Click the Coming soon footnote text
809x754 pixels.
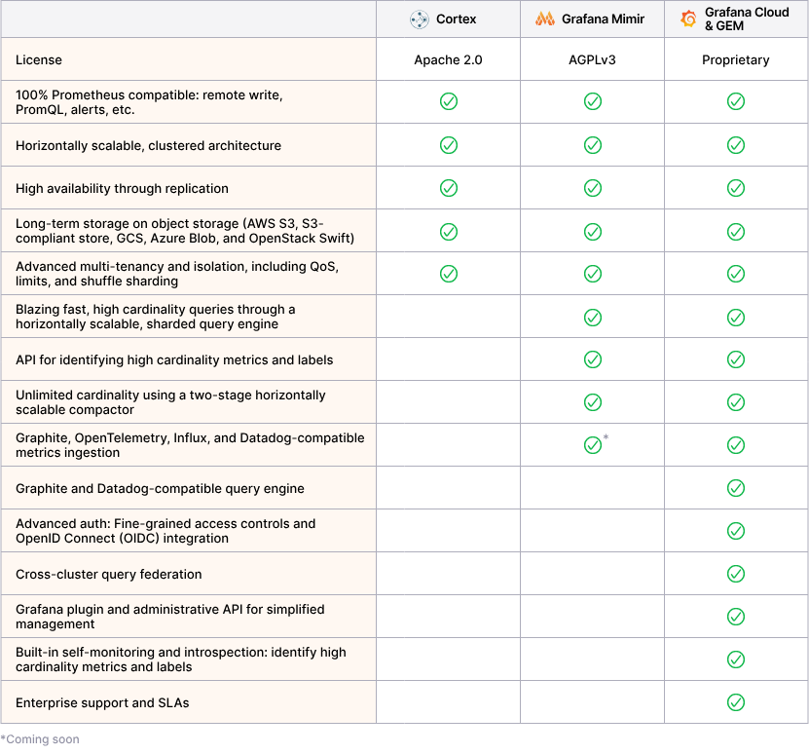tap(41, 739)
